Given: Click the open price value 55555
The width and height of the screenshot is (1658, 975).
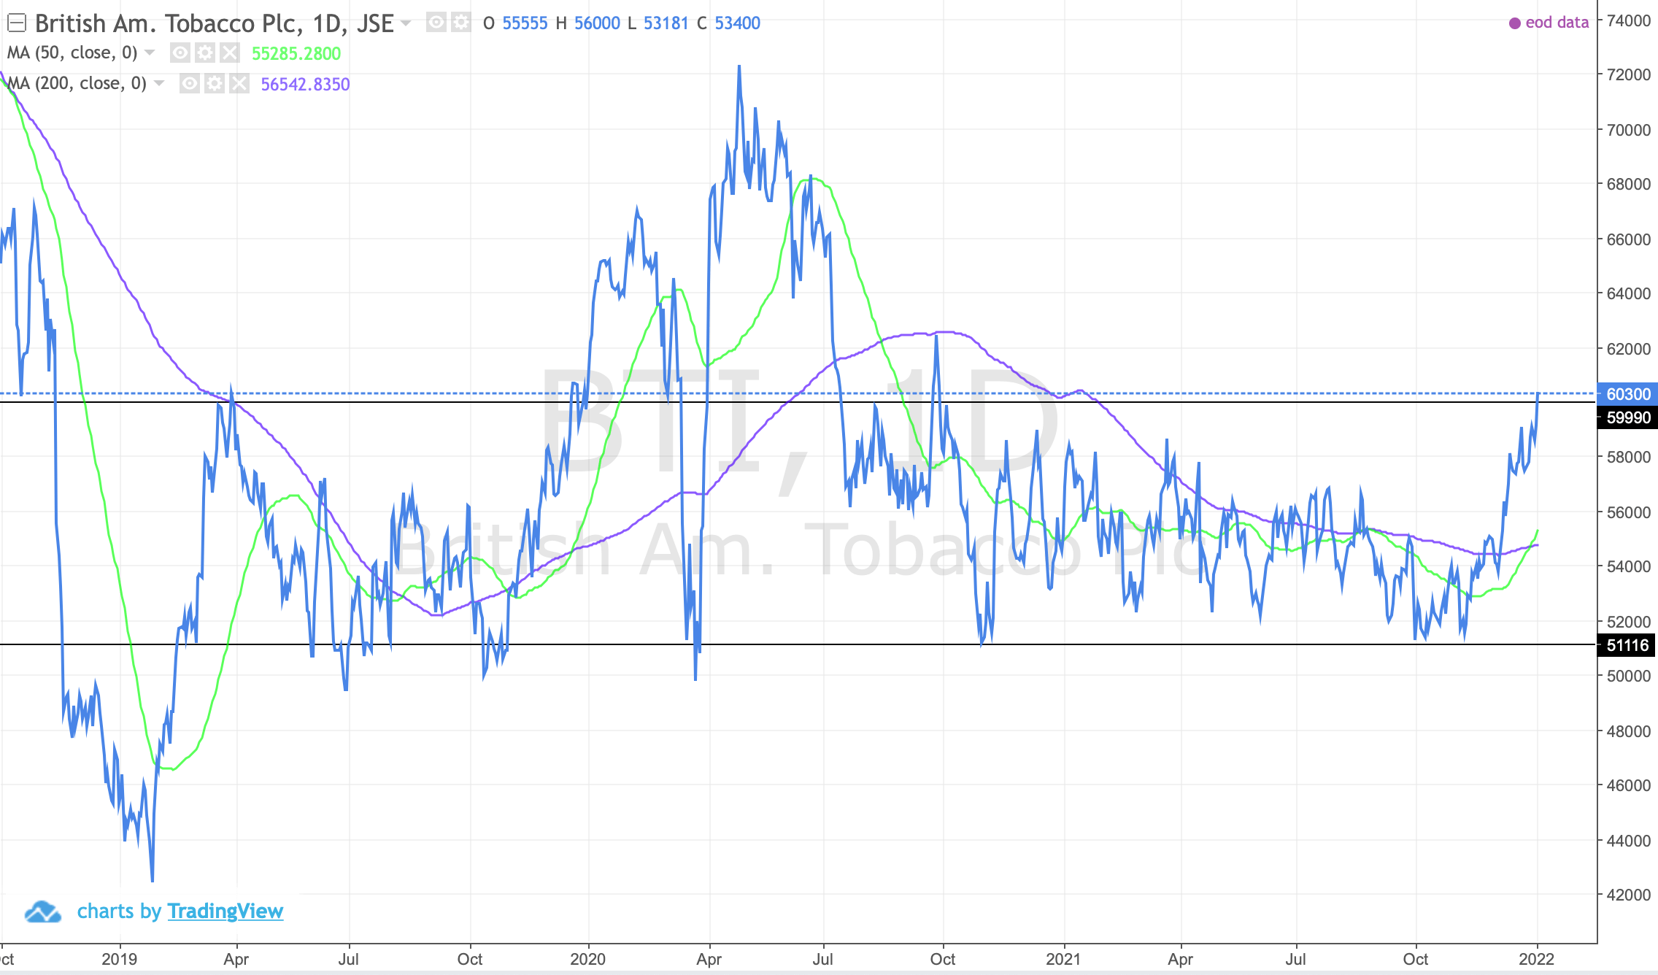Looking at the screenshot, I should (525, 23).
